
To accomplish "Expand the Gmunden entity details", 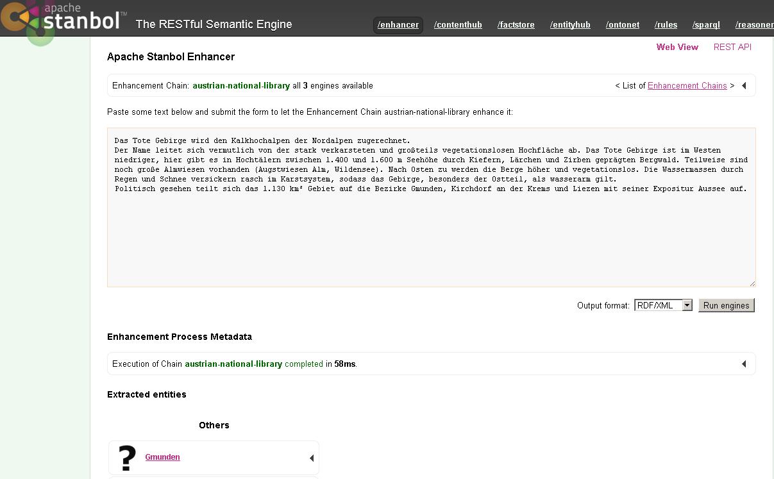I will tap(312, 458).
